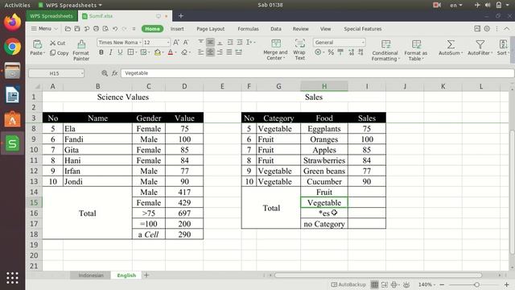Click AutoBackup in the status bar
The height and width of the screenshot is (290, 515).
pos(348,284)
